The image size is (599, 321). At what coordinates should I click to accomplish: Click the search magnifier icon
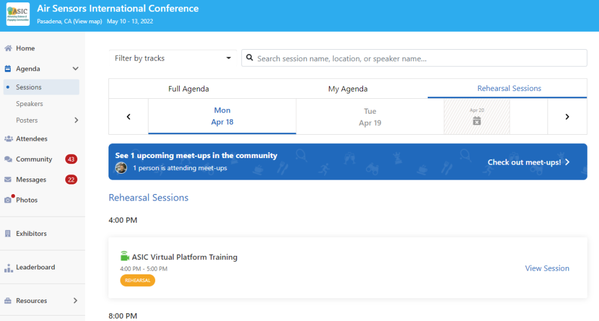249,57
